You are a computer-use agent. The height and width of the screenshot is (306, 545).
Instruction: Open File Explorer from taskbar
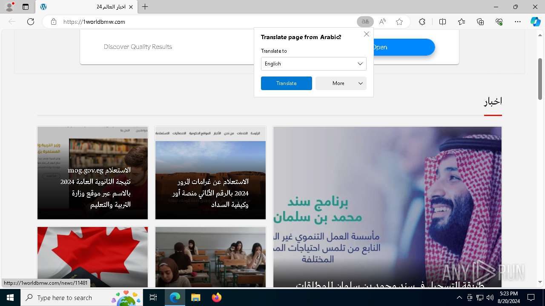point(195,297)
